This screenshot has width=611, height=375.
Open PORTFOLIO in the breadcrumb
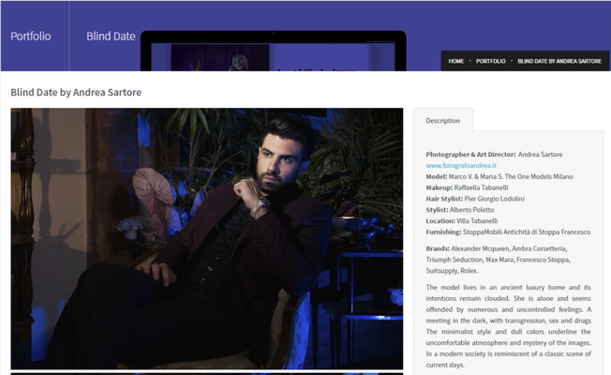491,61
